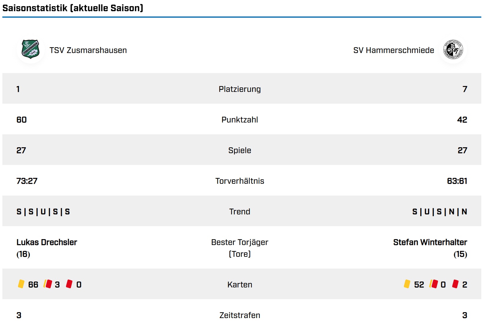The height and width of the screenshot is (326, 486).
Task: Click TSV Zusmarshausen red card icon
Action: click(69, 284)
